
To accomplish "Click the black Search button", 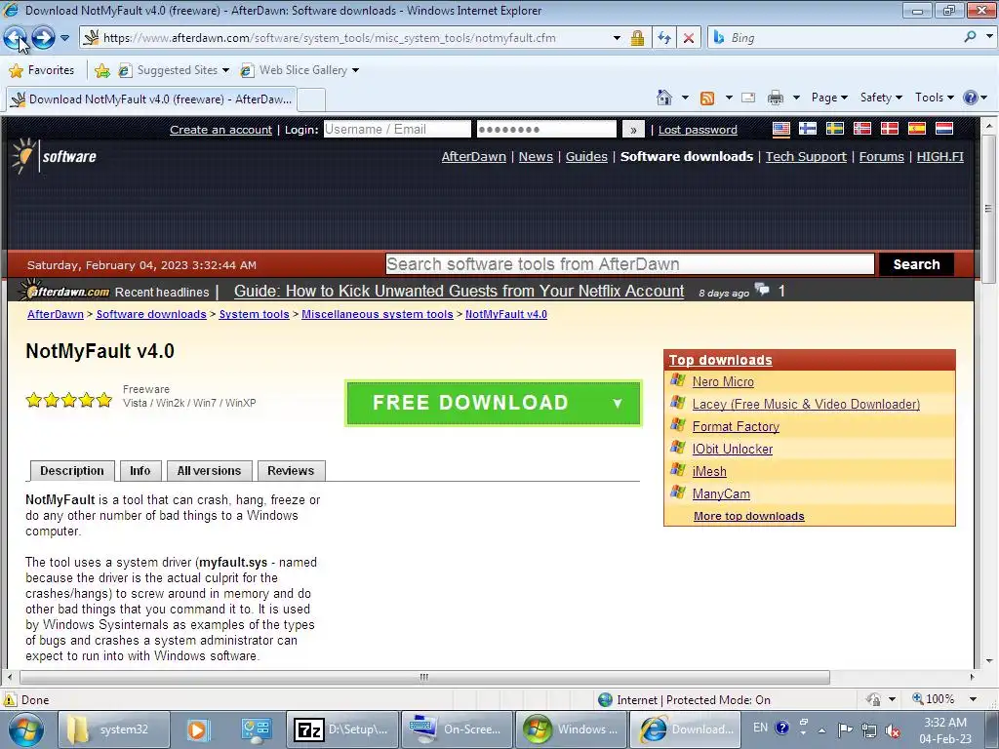I will [916, 264].
